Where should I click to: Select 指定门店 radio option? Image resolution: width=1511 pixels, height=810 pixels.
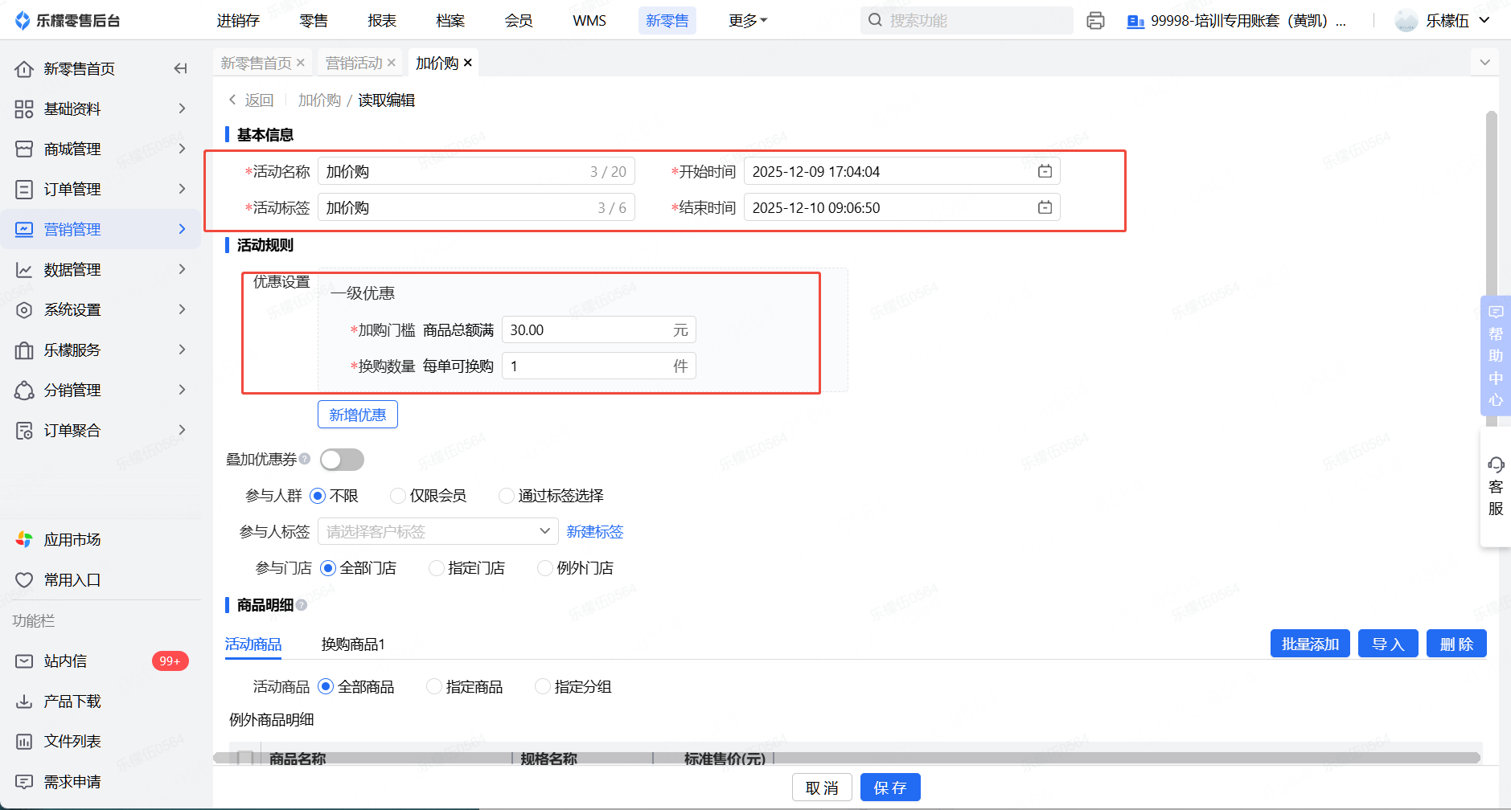[437, 568]
